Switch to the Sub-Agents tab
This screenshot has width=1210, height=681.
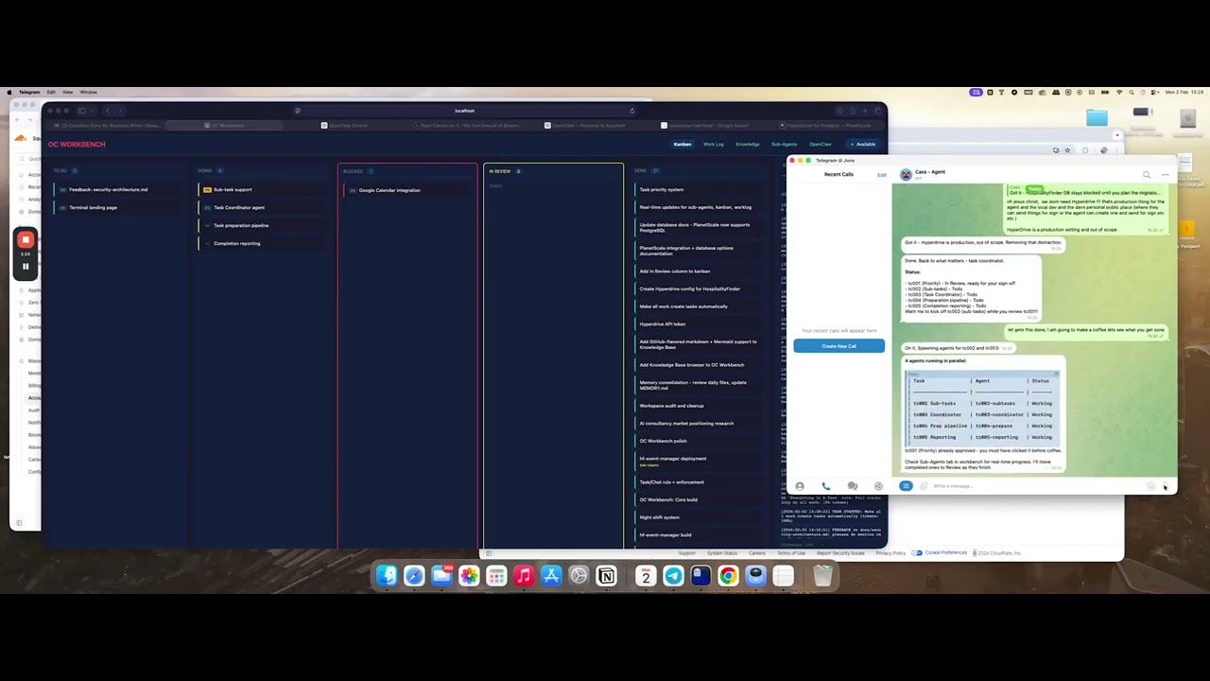tap(784, 144)
